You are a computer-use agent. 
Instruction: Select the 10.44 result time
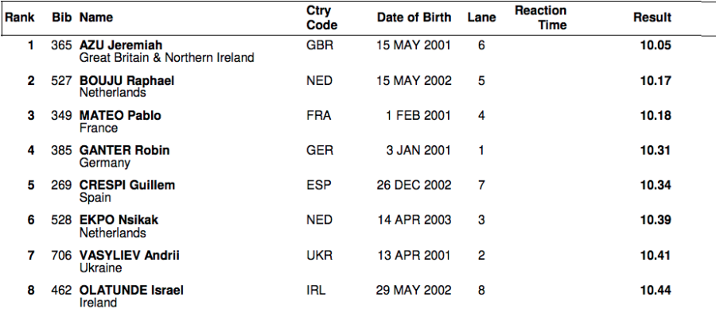pos(656,291)
